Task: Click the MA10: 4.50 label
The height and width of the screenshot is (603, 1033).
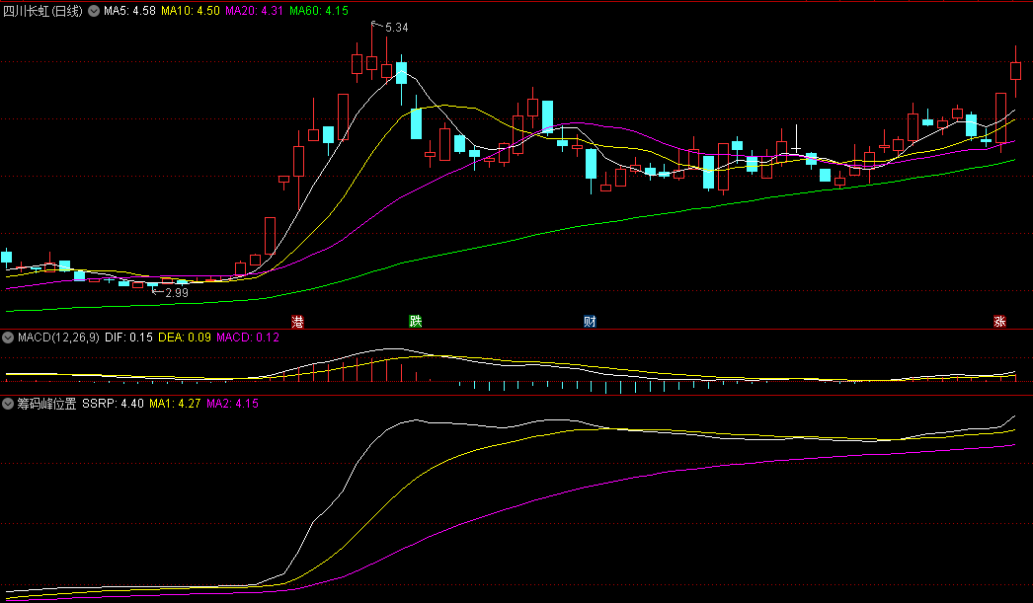Action: point(191,11)
